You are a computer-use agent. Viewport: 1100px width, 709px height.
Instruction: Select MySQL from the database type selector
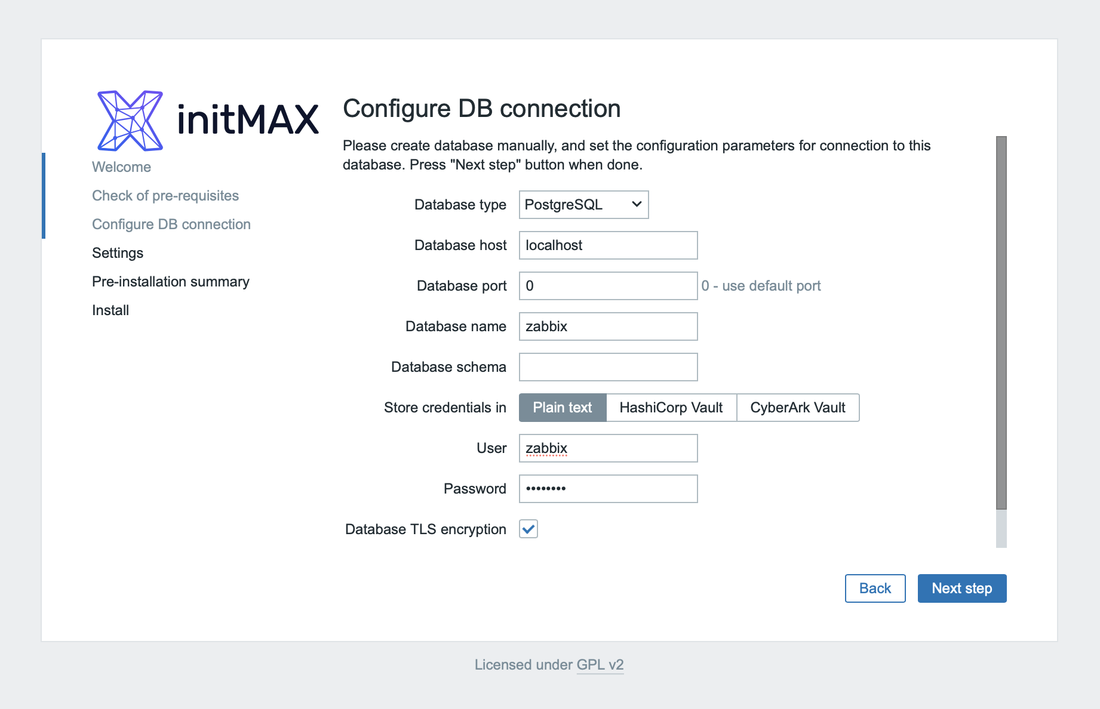tap(583, 205)
